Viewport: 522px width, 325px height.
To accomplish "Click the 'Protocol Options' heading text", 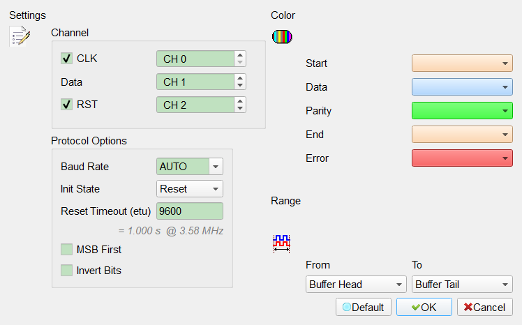I will tap(89, 141).
